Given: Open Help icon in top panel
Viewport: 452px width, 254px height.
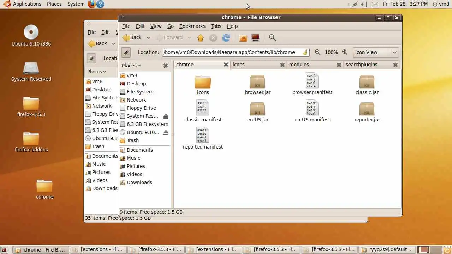Looking at the screenshot, I should (x=100, y=4).
